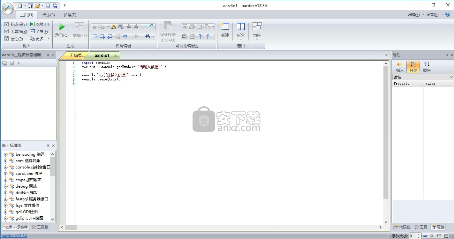
Task: Open the 语法(S) ribbon tab
Action: tap(49, 15)
